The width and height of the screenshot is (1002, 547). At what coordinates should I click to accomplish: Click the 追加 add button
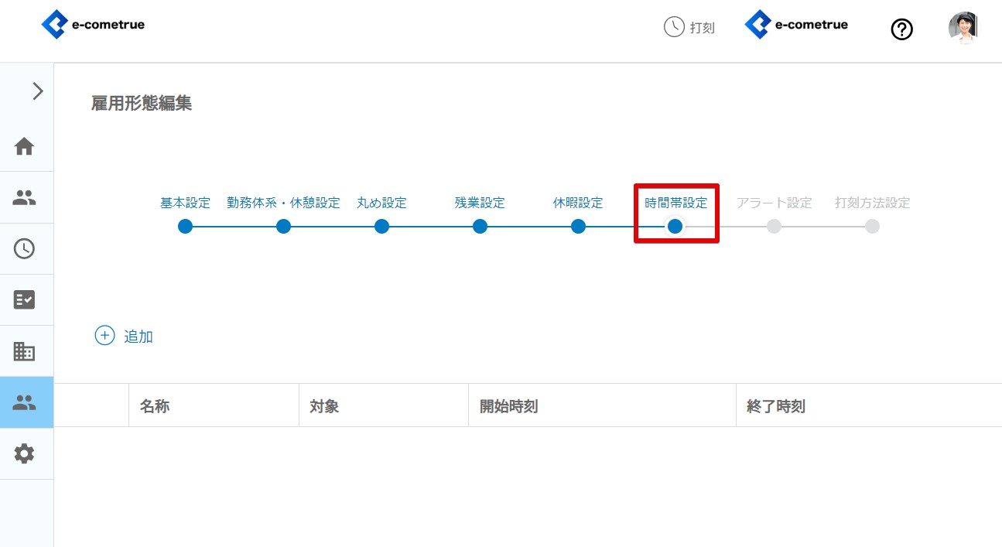pyautogui.click(x=124, y=336)
